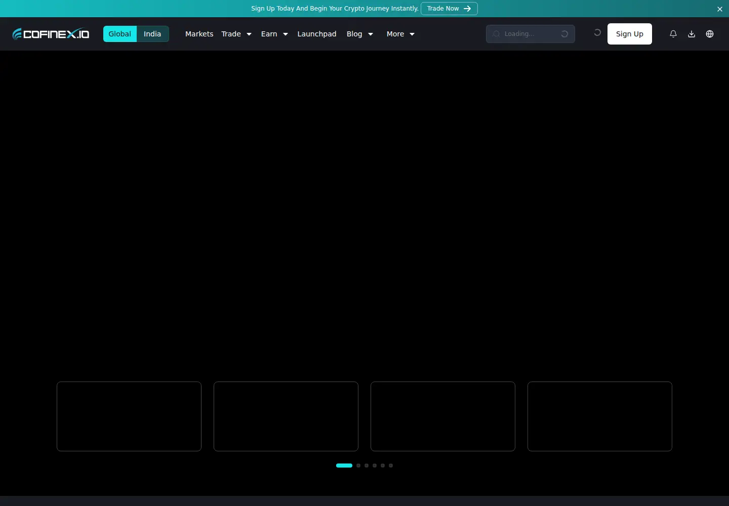This screenshot has width=729, height=506.
Task: Focus the search field showing Loading...
Action: tap(531, 34)
